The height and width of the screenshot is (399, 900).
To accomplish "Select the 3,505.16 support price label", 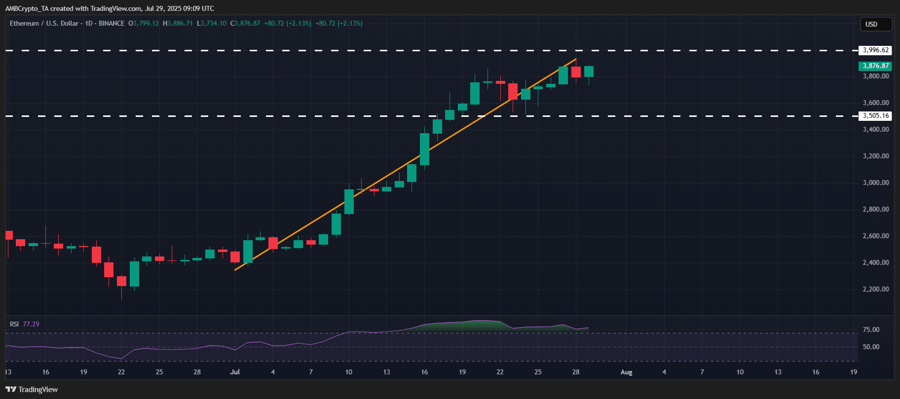I will [875, 116].
